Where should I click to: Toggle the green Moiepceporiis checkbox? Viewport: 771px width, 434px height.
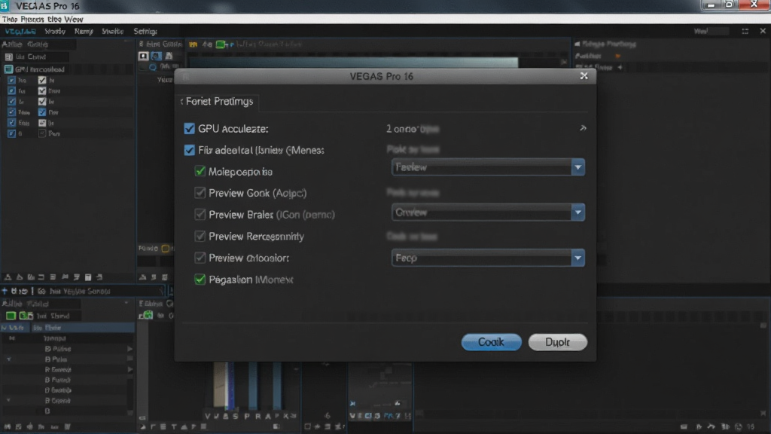tap(200, 171)
